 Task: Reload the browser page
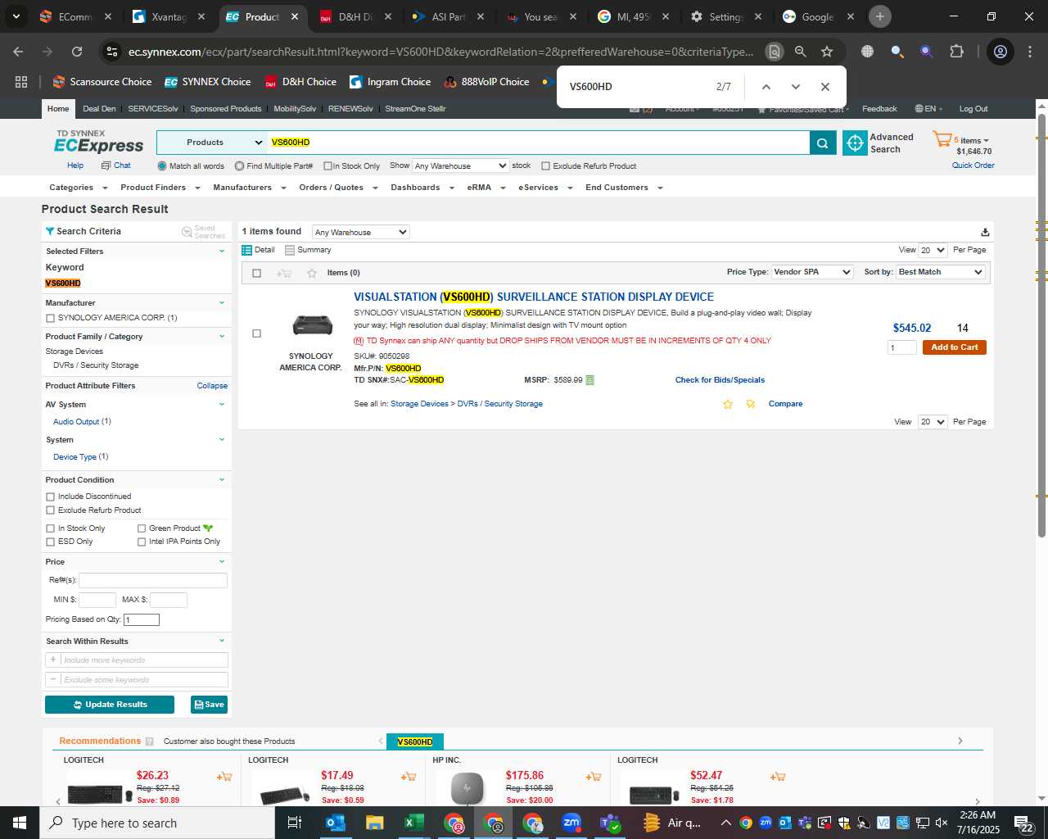[x=77, y=52]
